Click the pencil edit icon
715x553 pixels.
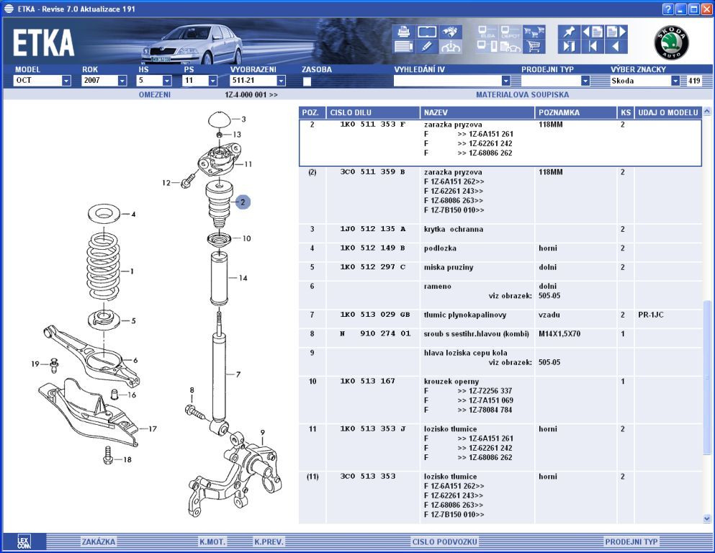point(427,47)
